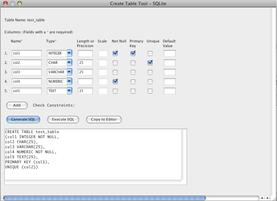The width and height of the screenshot is (277, 201).
Task: Zoom the window with the green button
Action: (19, 3)
